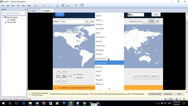Click the I Finished Installing button
This screenshot has height=106, width=188.
tap(155, 94)
